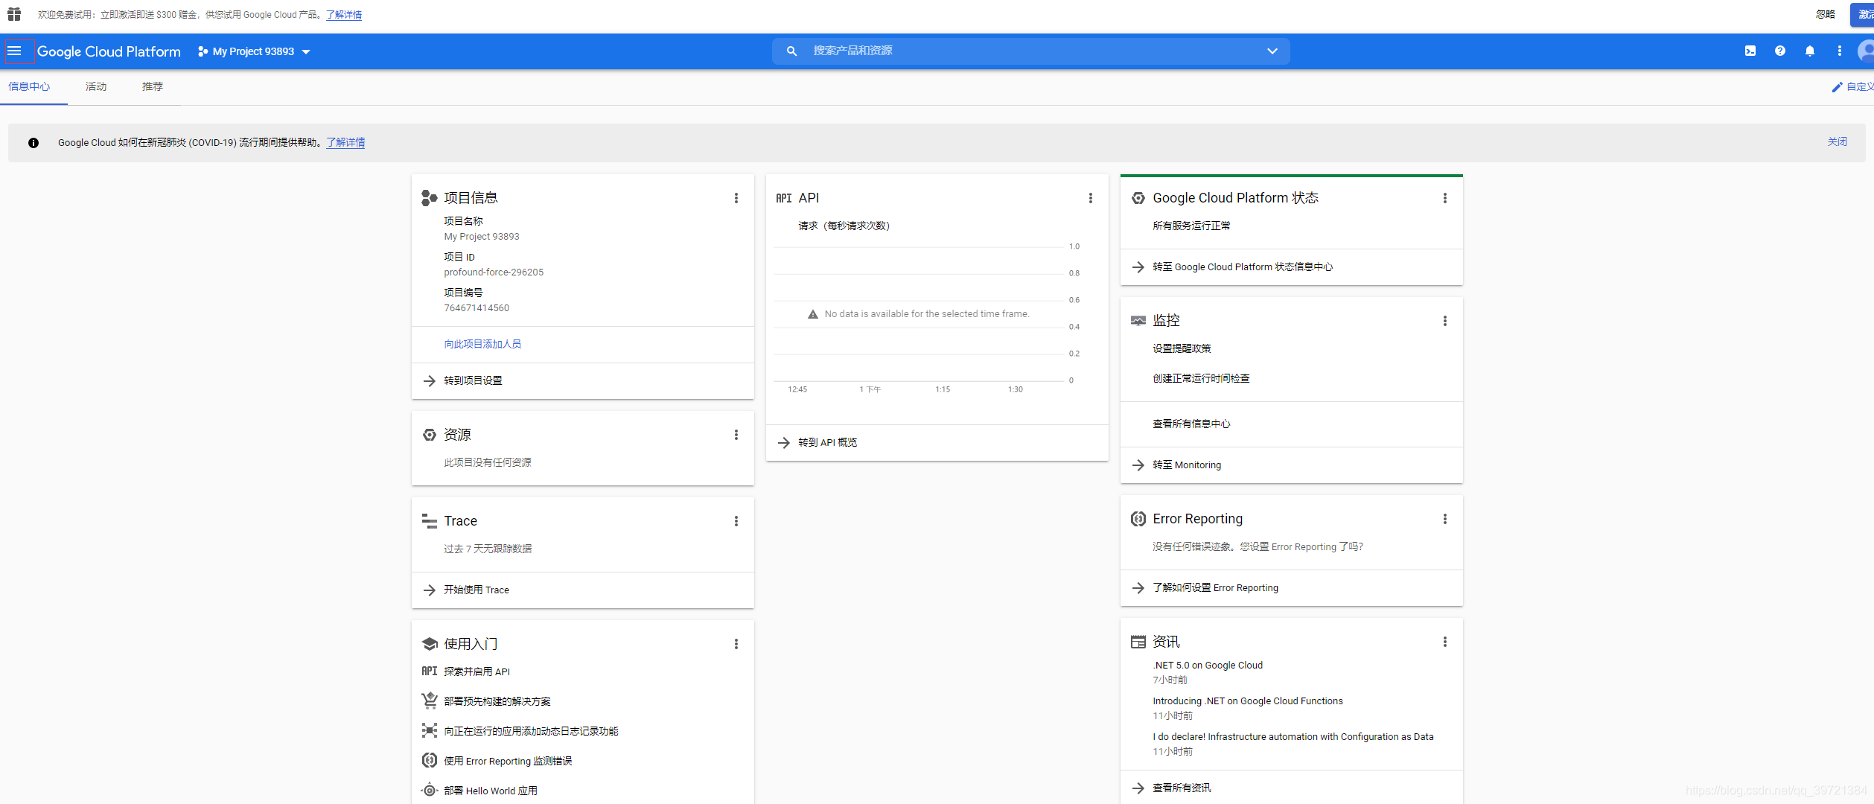Open the Trace card options menu

click(x=736, y=521)
